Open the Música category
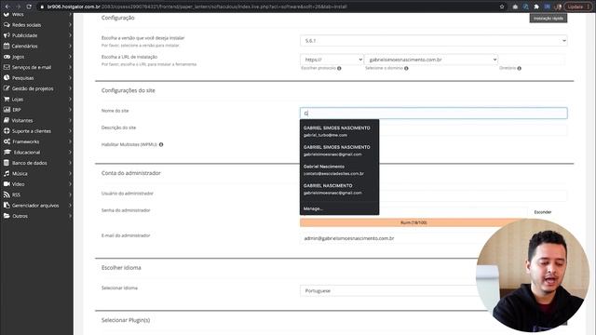The width and height of the screenshot is (596, 335). pos(20,174)
